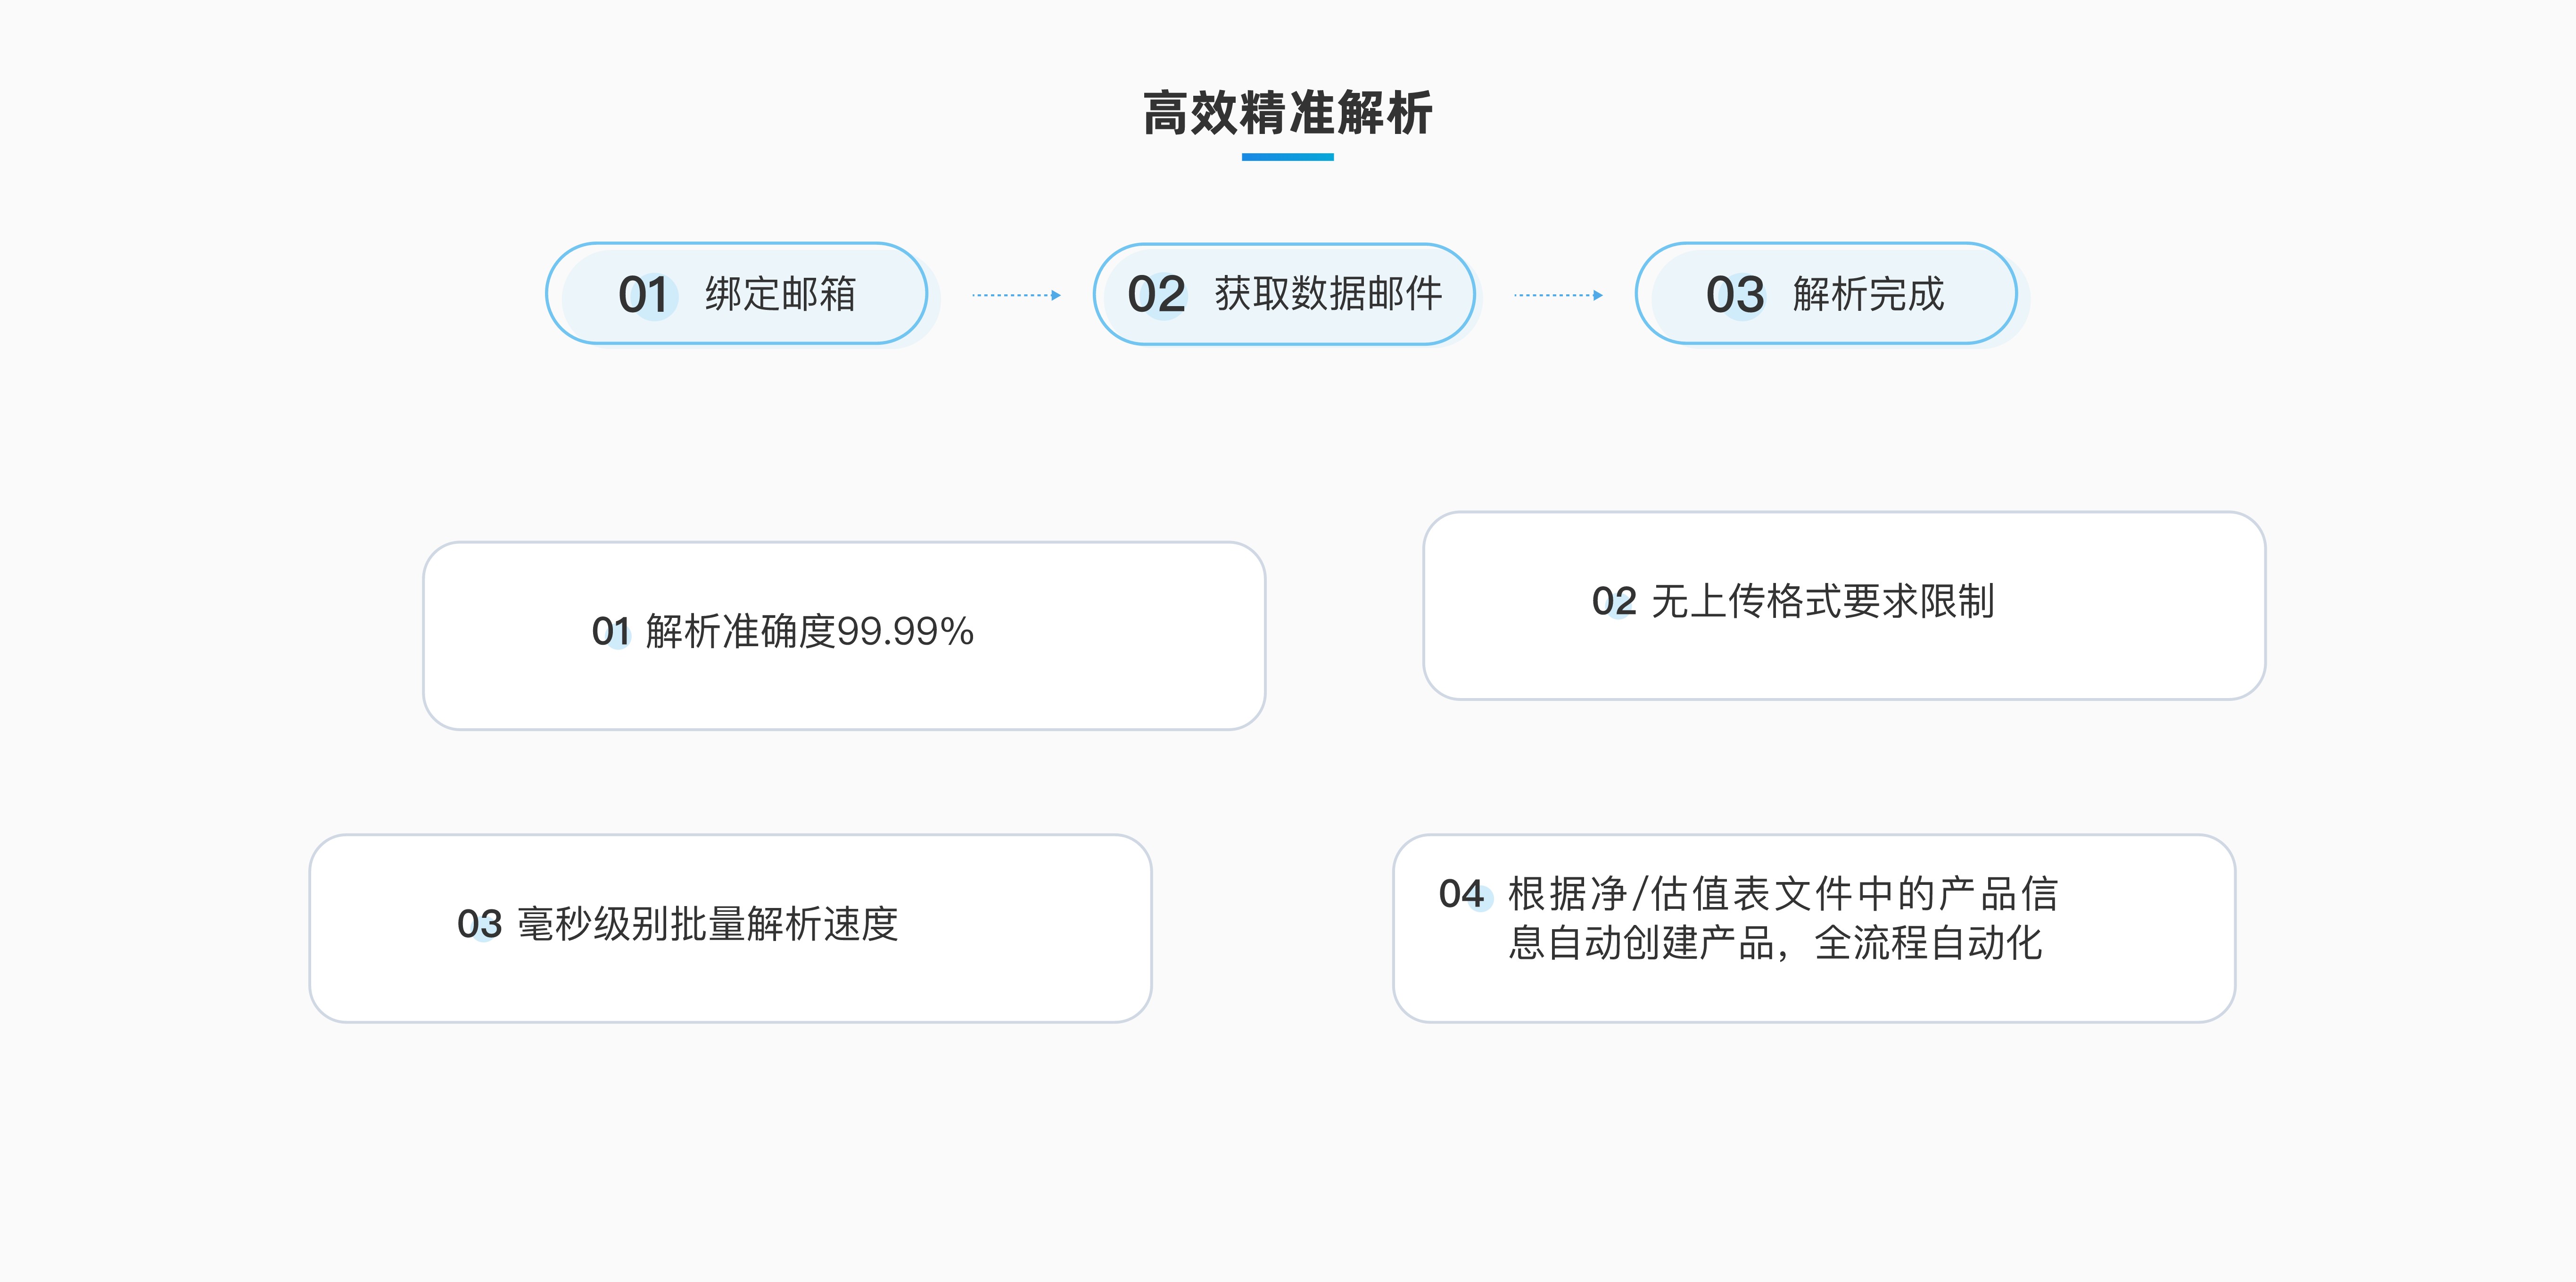Click the 01 绑定邮箱 step pill
The image size is (2576, 1282).
[x=737, y=293]
